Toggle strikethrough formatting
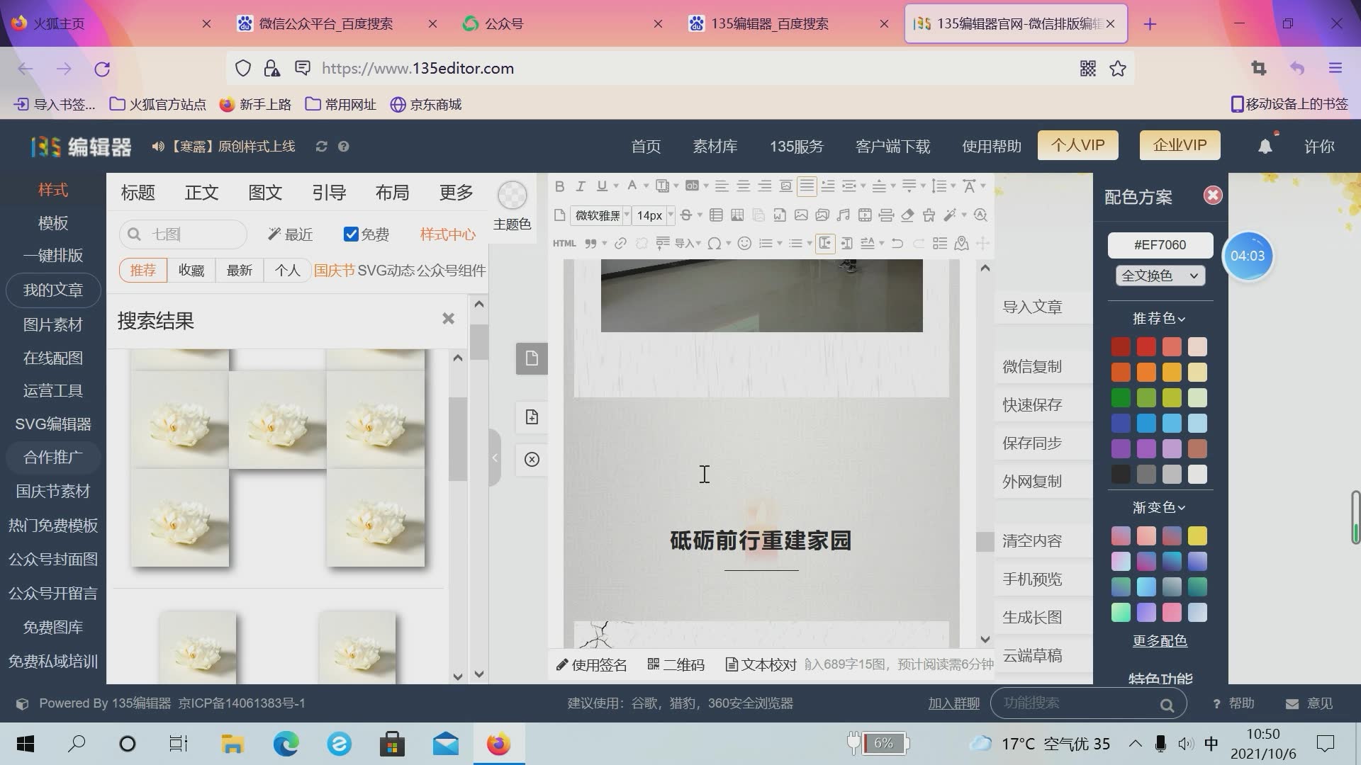1361x765 pixels. tap(685, 215)
